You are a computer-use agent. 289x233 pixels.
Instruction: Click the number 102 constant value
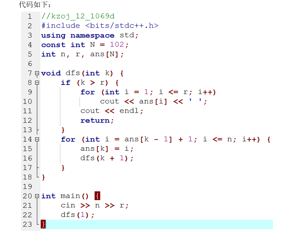pyautogui.click(x=117, y=45)
